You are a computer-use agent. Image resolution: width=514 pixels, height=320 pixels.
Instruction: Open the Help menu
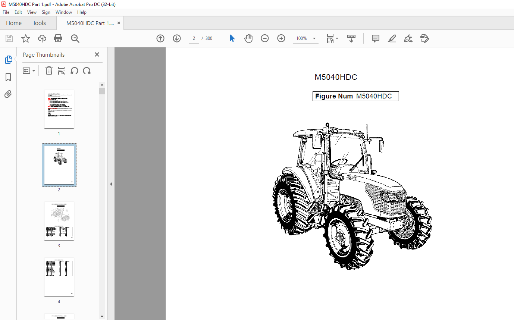[82, 12]
